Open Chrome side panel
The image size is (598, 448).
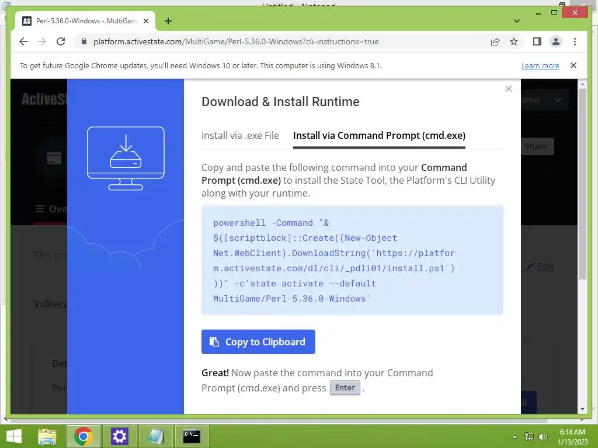pyautogui.click(x=537, y=41)
